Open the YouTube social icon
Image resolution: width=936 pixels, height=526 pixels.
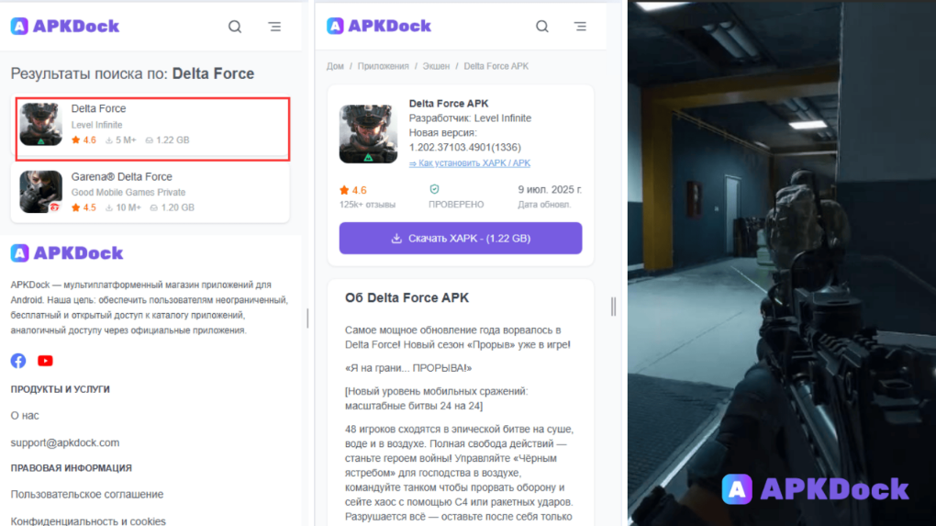click(x=45, y=361)
